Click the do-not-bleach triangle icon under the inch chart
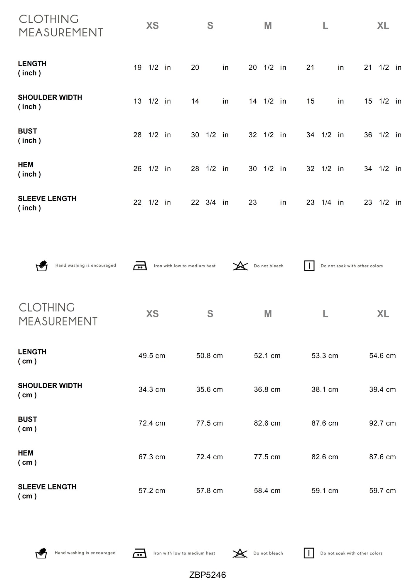This screenshot has height=587, width=415. 240,266
